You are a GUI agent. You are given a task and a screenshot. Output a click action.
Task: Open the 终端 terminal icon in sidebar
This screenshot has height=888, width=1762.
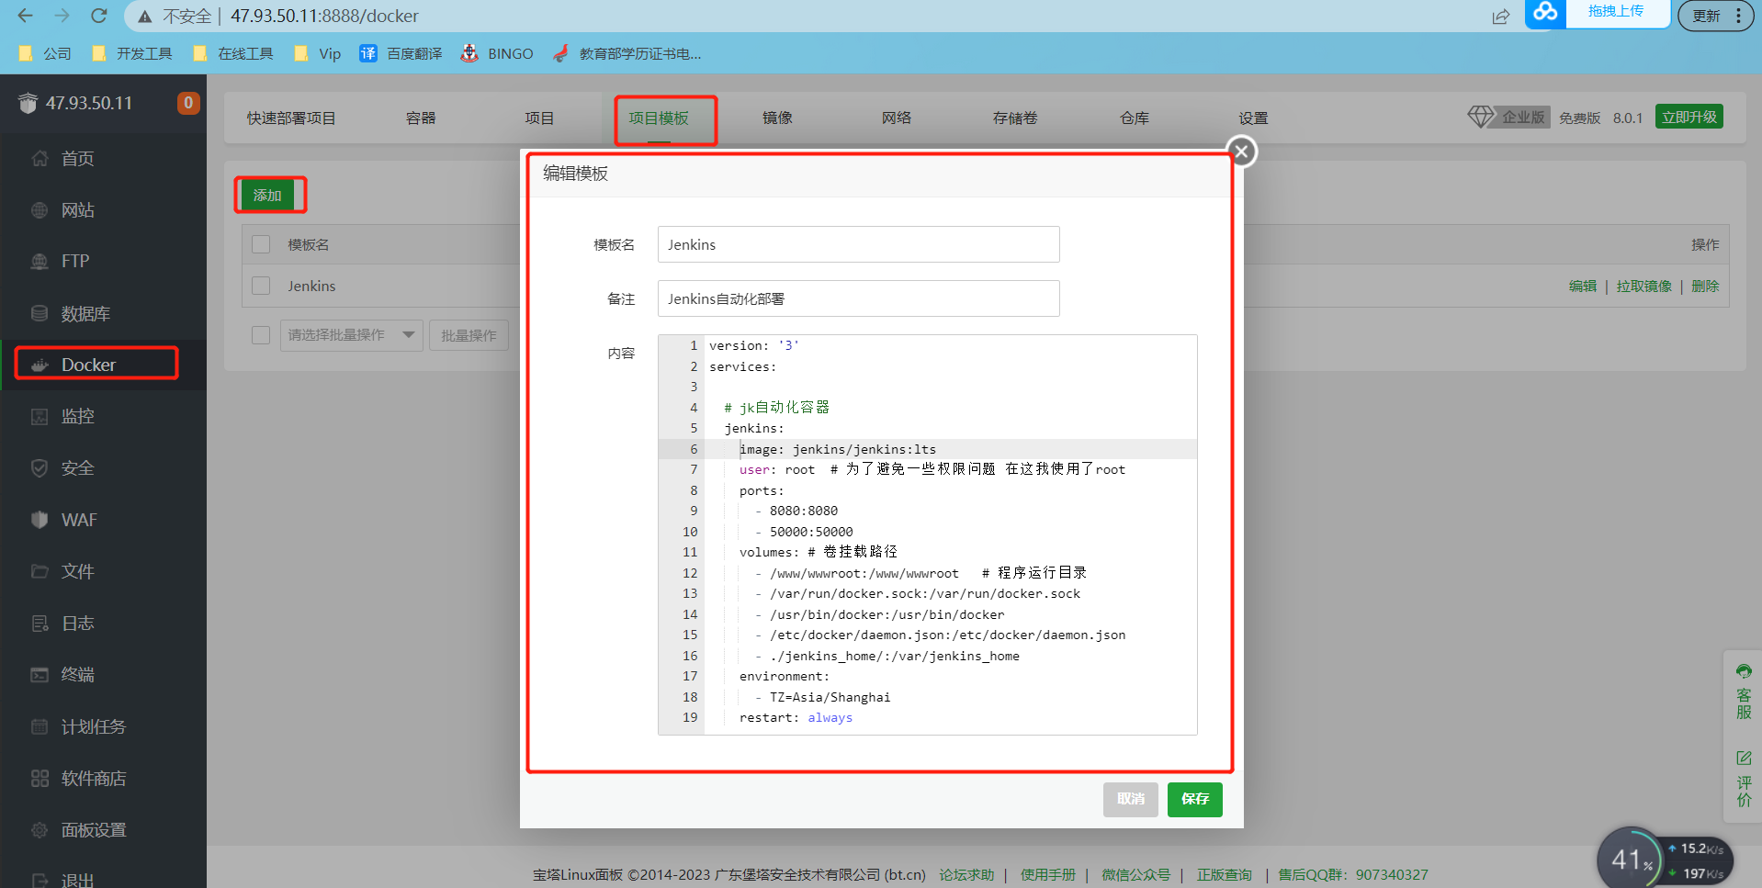coord(40,675)
